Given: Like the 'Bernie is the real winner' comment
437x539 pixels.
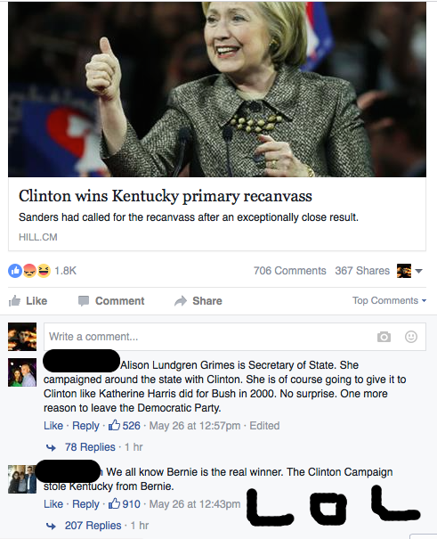Looking at the screenshot, I should (x=53, y=504).
